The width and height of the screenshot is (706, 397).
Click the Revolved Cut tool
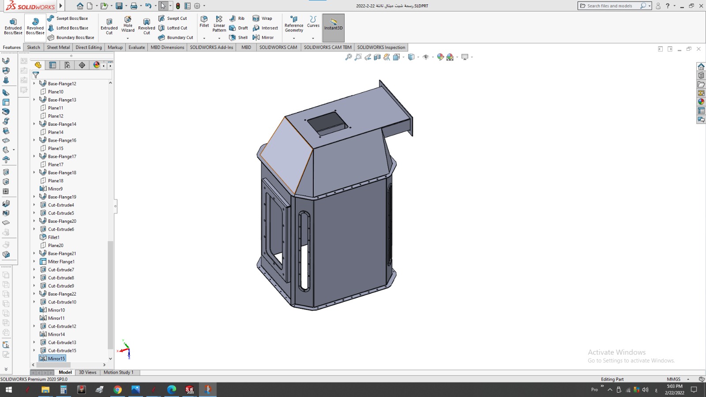[146, 26]
